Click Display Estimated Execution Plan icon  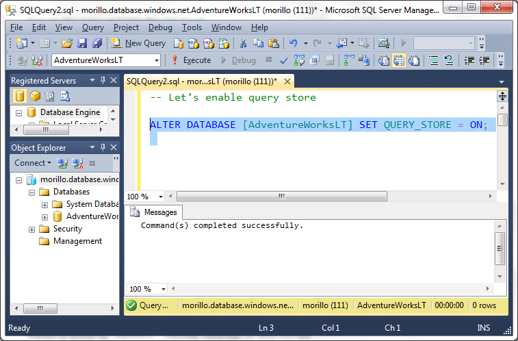299,60
